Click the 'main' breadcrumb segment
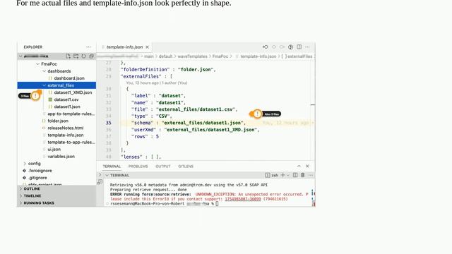452x254 pixels. pyautogui.click(x=149, y=56)
